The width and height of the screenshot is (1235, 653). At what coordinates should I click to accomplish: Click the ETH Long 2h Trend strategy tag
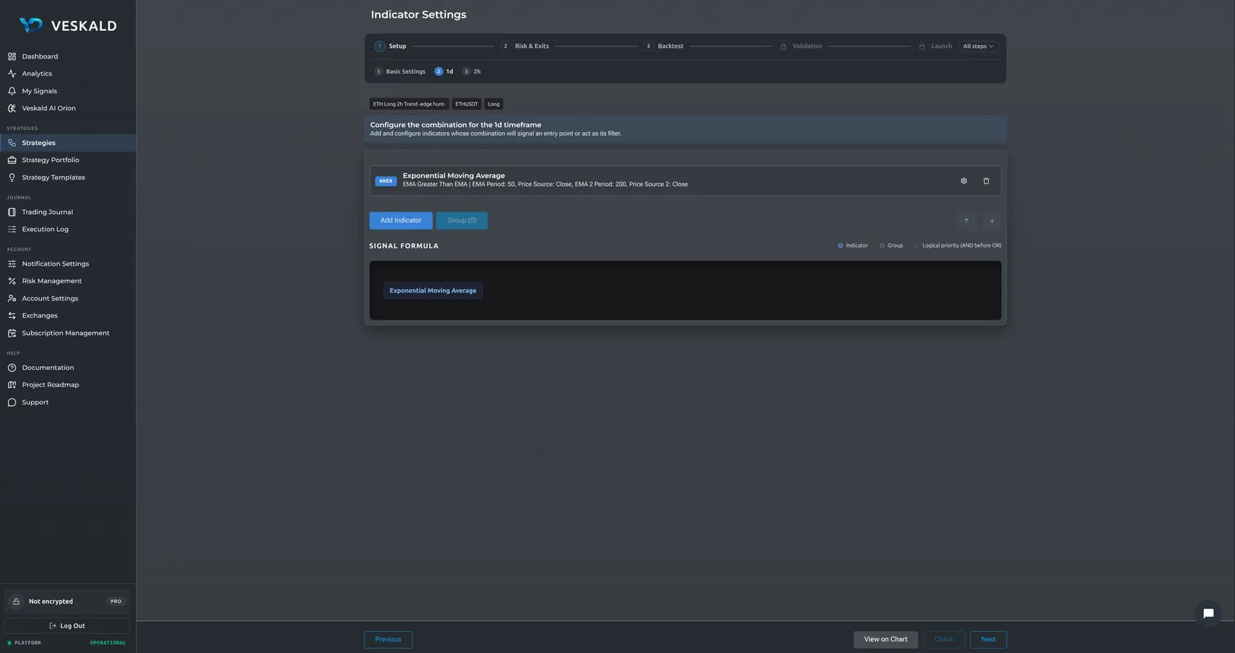[x=409, y=104]
